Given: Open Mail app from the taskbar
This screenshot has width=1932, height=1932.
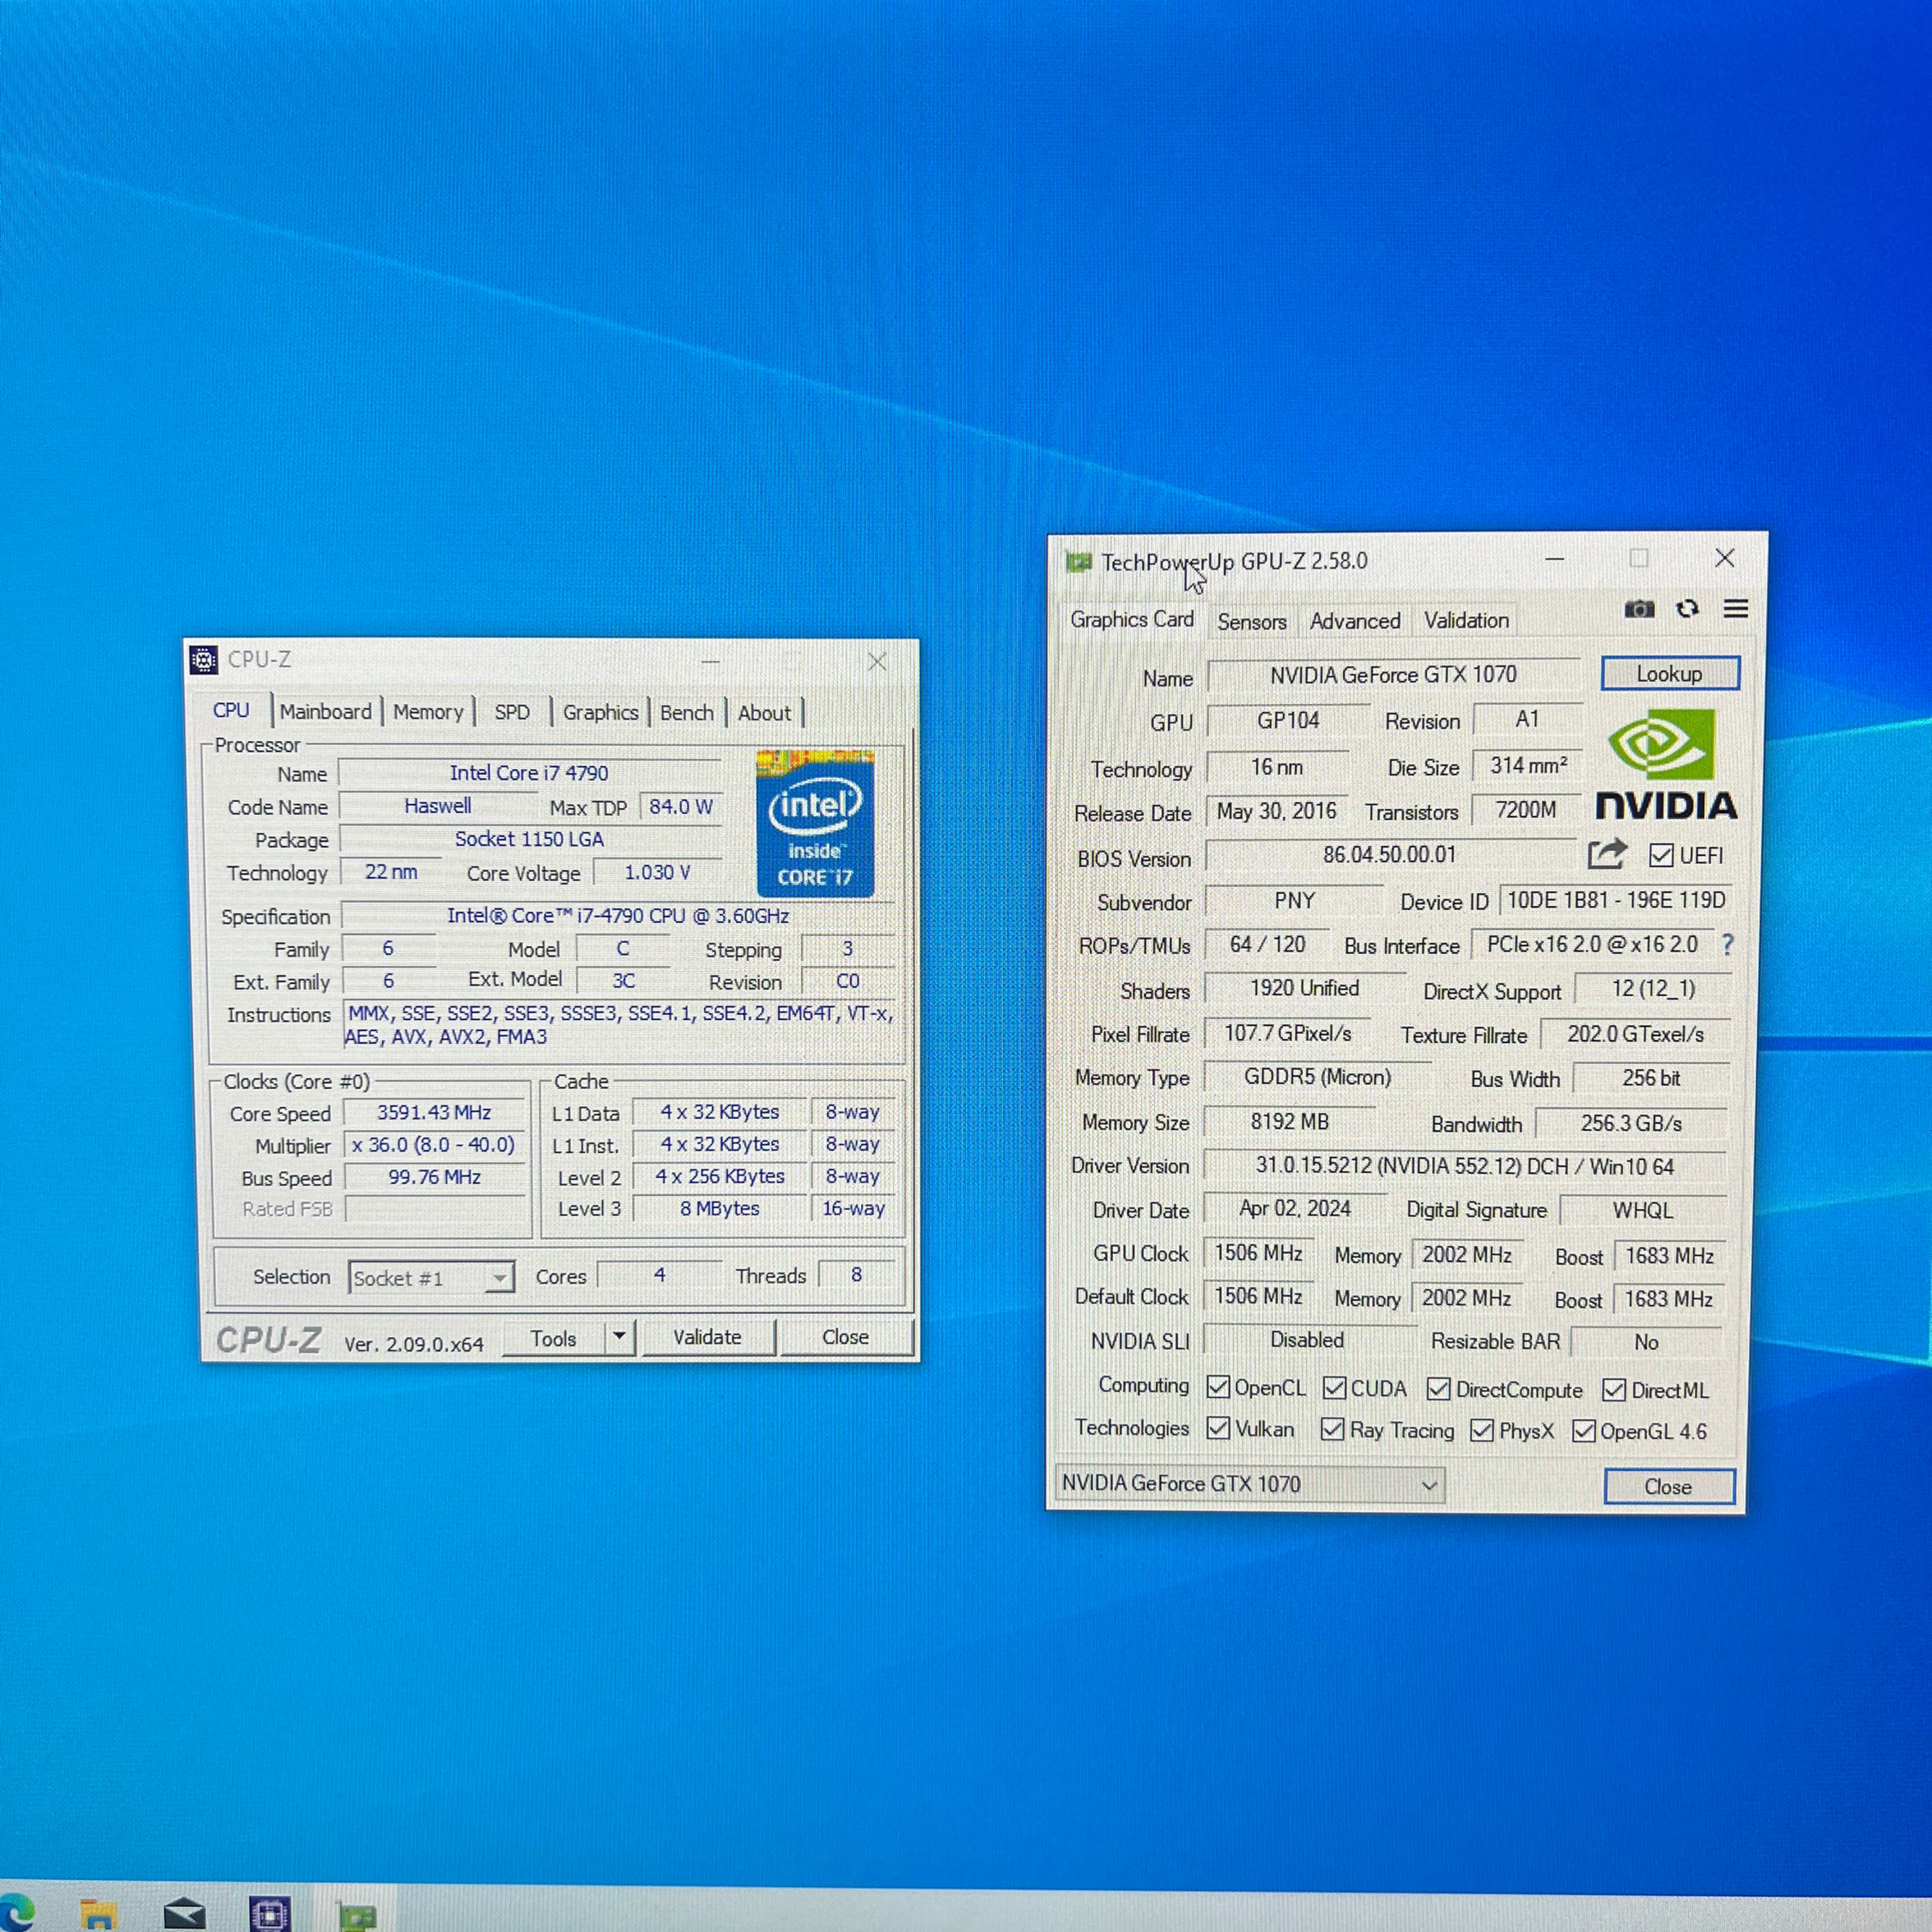Looking at the screenshot, I should (184, 1914).
